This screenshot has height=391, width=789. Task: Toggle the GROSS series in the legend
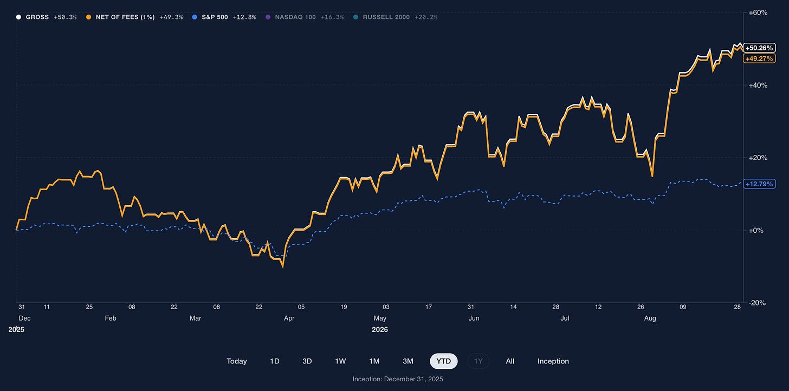tap(46, 17)
